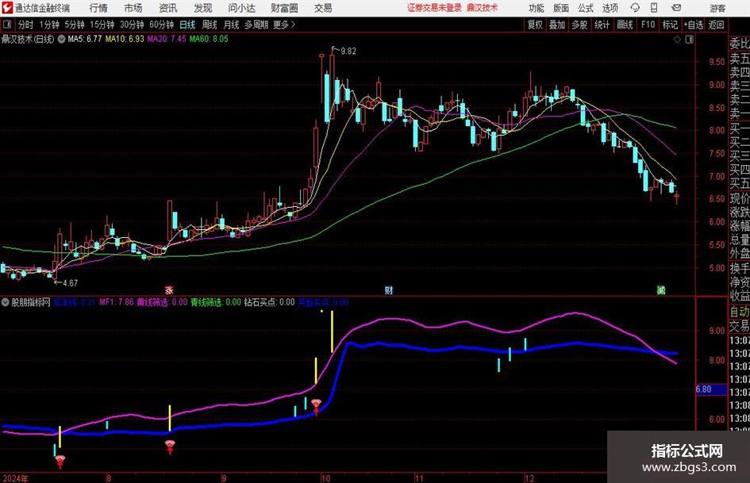The image size is (750, 483).
Task: Click the Tongdaxin red logo icon
Action: (x=7, y=8)
